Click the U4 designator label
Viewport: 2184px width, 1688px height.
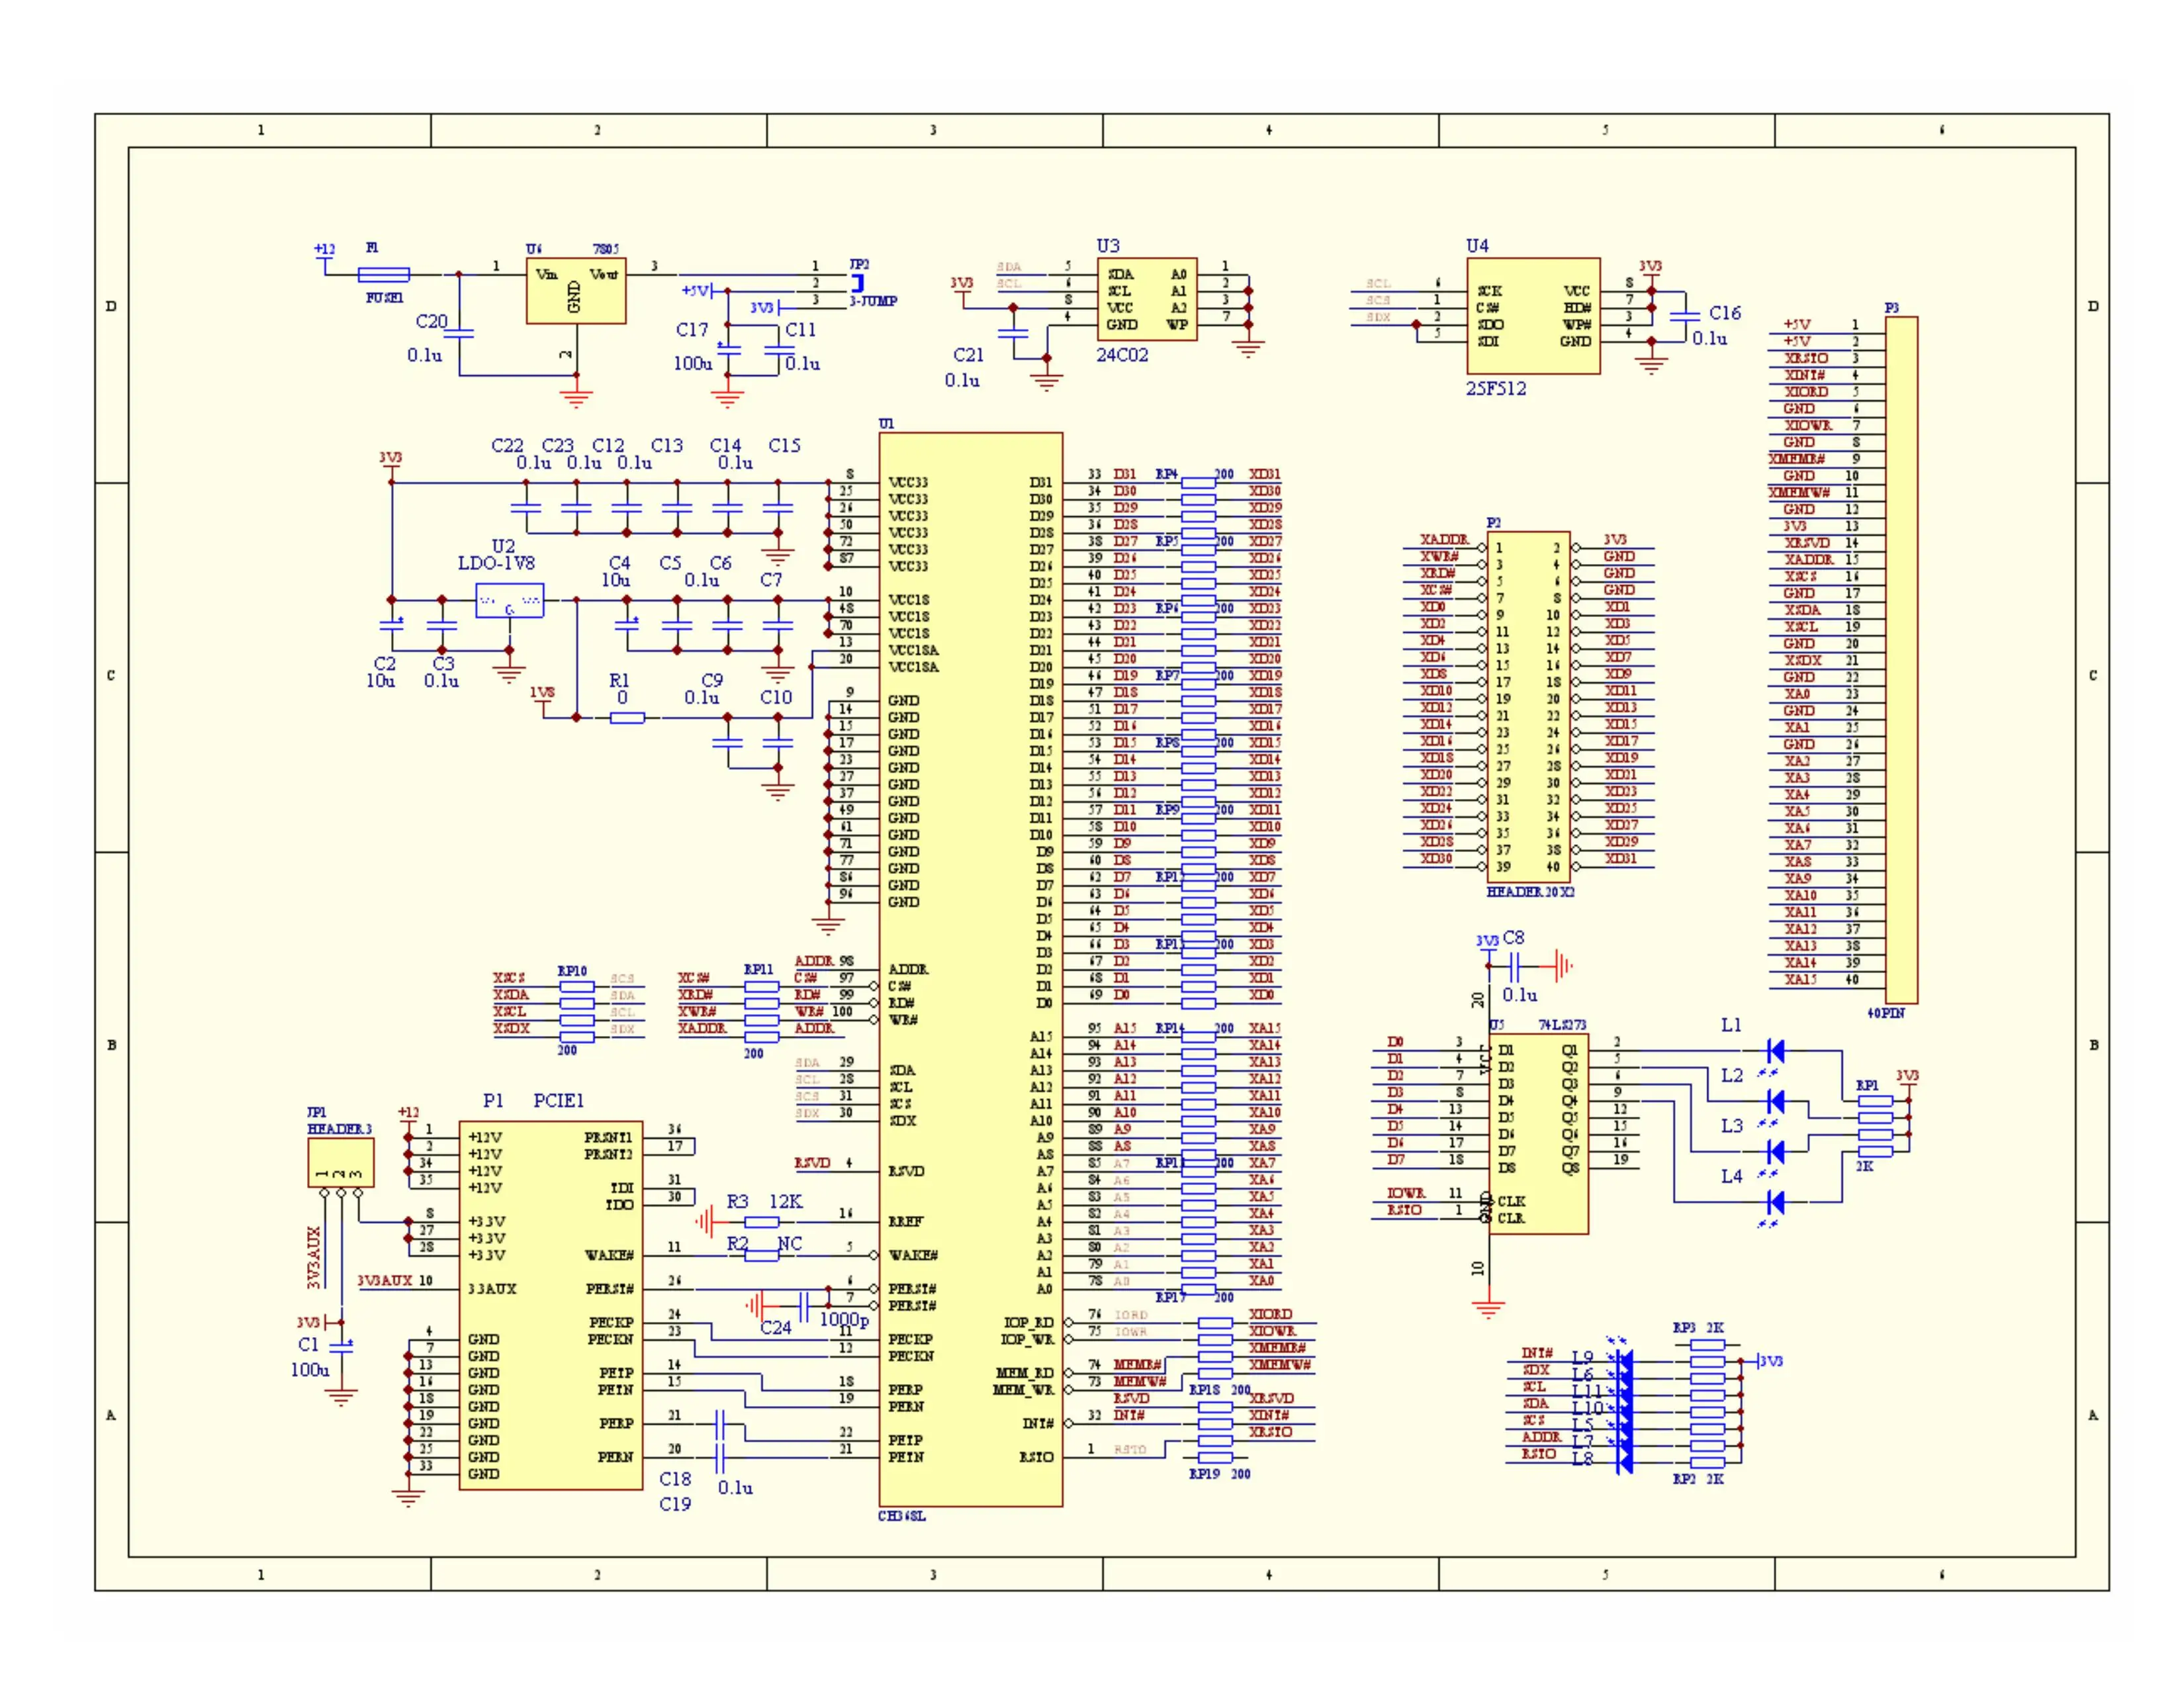(1477, 246)
